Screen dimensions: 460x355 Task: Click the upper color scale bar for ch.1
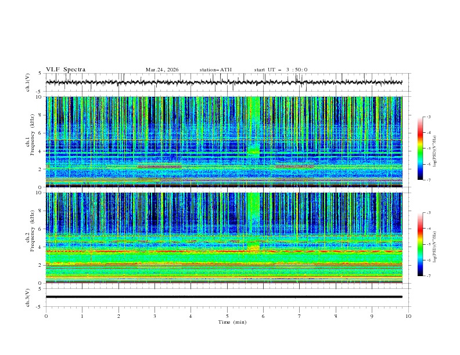pos(420,148)
